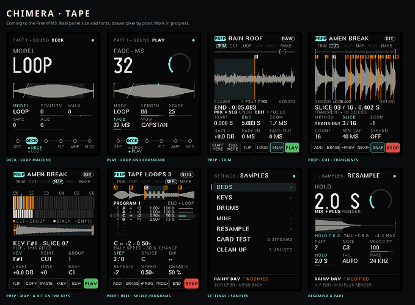Viewport: 415px width, 305px height.
Task: Click the KIT badge in Prep Cut Transients panel
Action: 389,38
